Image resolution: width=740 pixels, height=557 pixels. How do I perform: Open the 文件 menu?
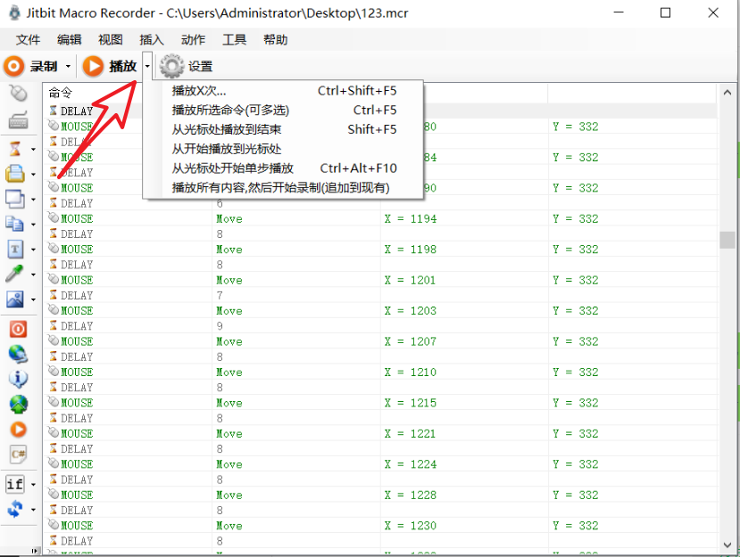tap(28, 39)
